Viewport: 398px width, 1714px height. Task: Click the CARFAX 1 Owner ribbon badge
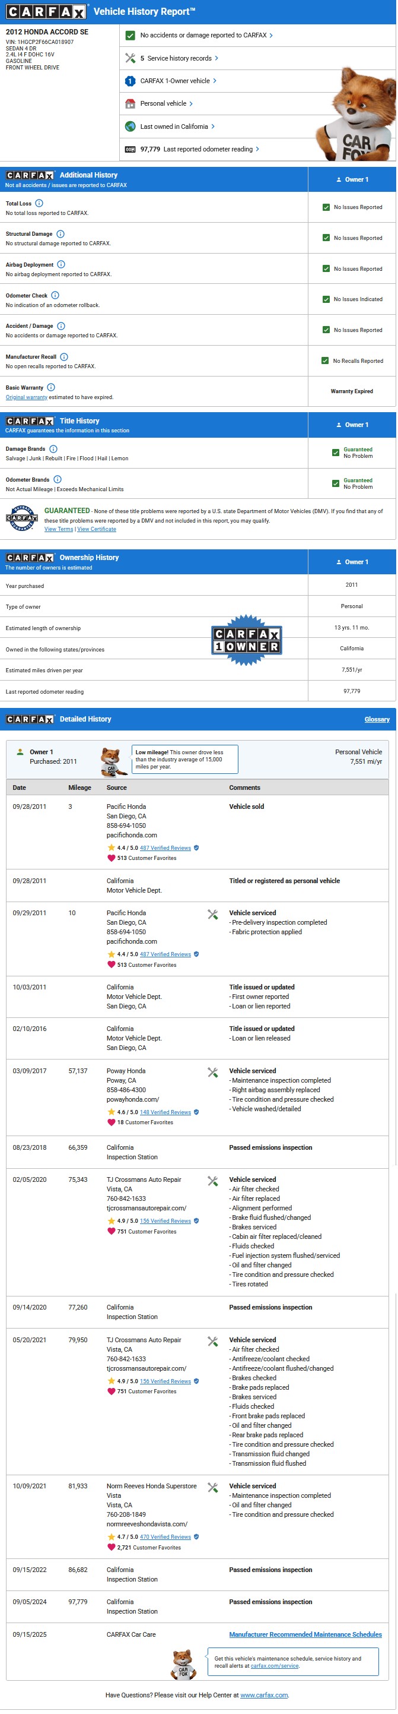click(x=247, y=640)
